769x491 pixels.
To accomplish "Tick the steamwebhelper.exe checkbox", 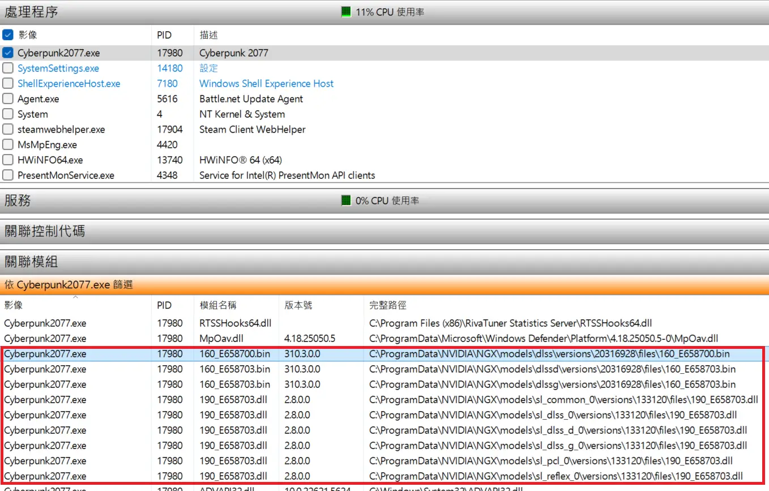I will pyautogui.click(x=8, y=129).
